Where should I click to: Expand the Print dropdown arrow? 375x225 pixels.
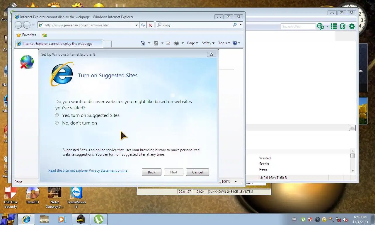pyautogui.click(x=183, y=43)
